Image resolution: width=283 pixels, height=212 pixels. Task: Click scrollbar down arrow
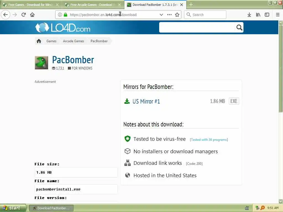click(281, 201)
